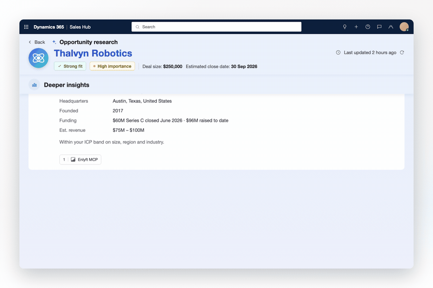The width and height of the screenshot is (433, 288).
Task: Click the sparkle Copilot icon by Opportunity research
Action: 54,42
